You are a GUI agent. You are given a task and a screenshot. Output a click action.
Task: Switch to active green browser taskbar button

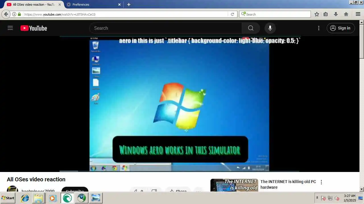click(x=67, y=198)
